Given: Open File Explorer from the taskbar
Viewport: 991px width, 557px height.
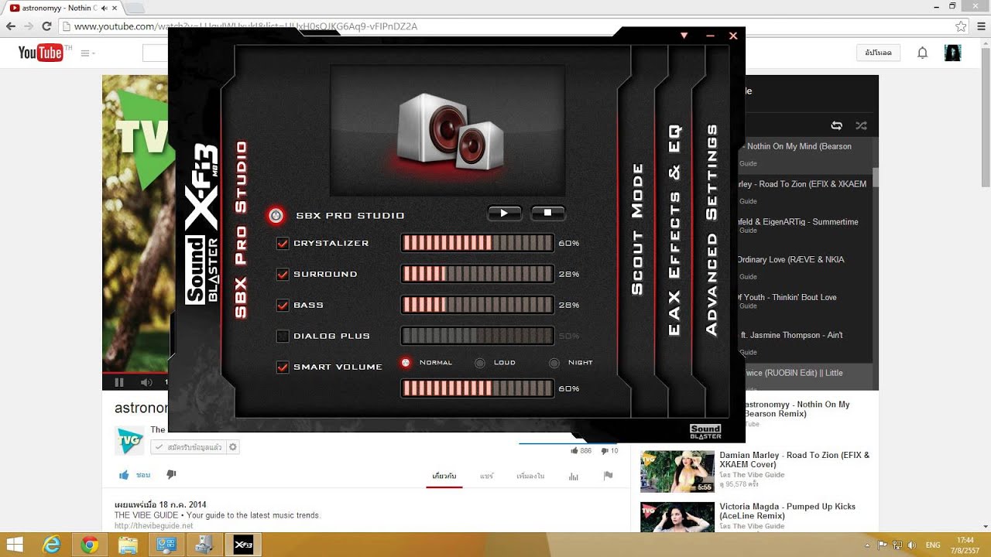Looking at the screenshot, I should [x=128, y=545].
